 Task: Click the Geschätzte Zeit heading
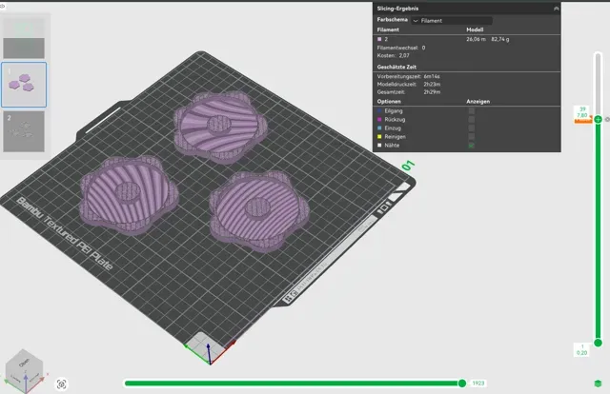coord(396,67)
